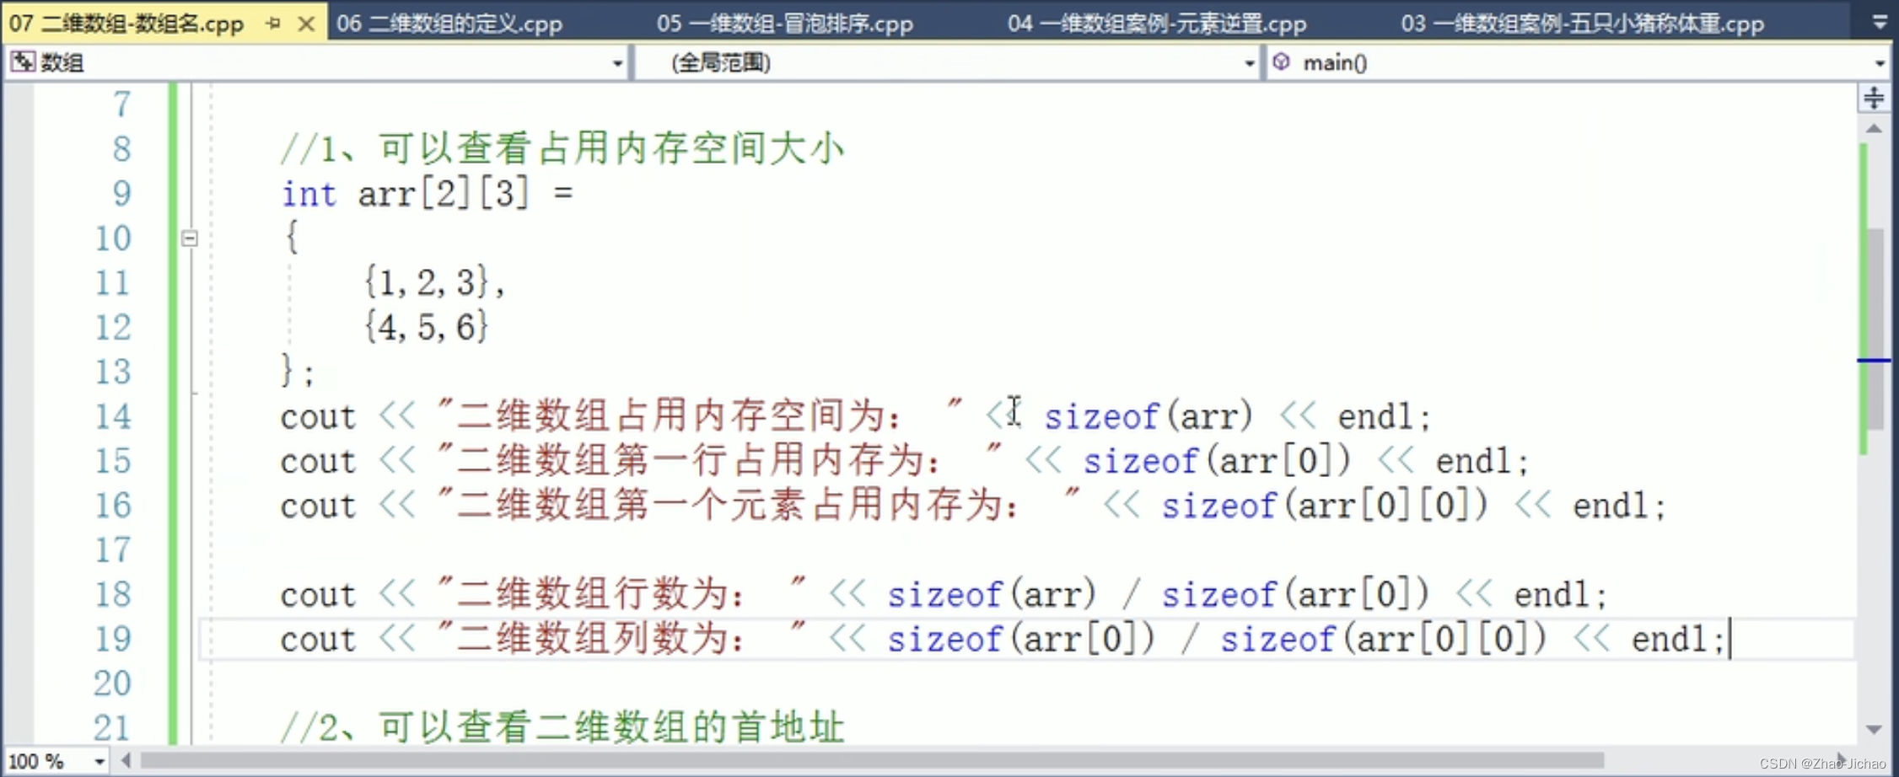Click the vertical scrollbar up arrow
Image resolution: width=1899 pixels, height=777 pixels.
1874,129
